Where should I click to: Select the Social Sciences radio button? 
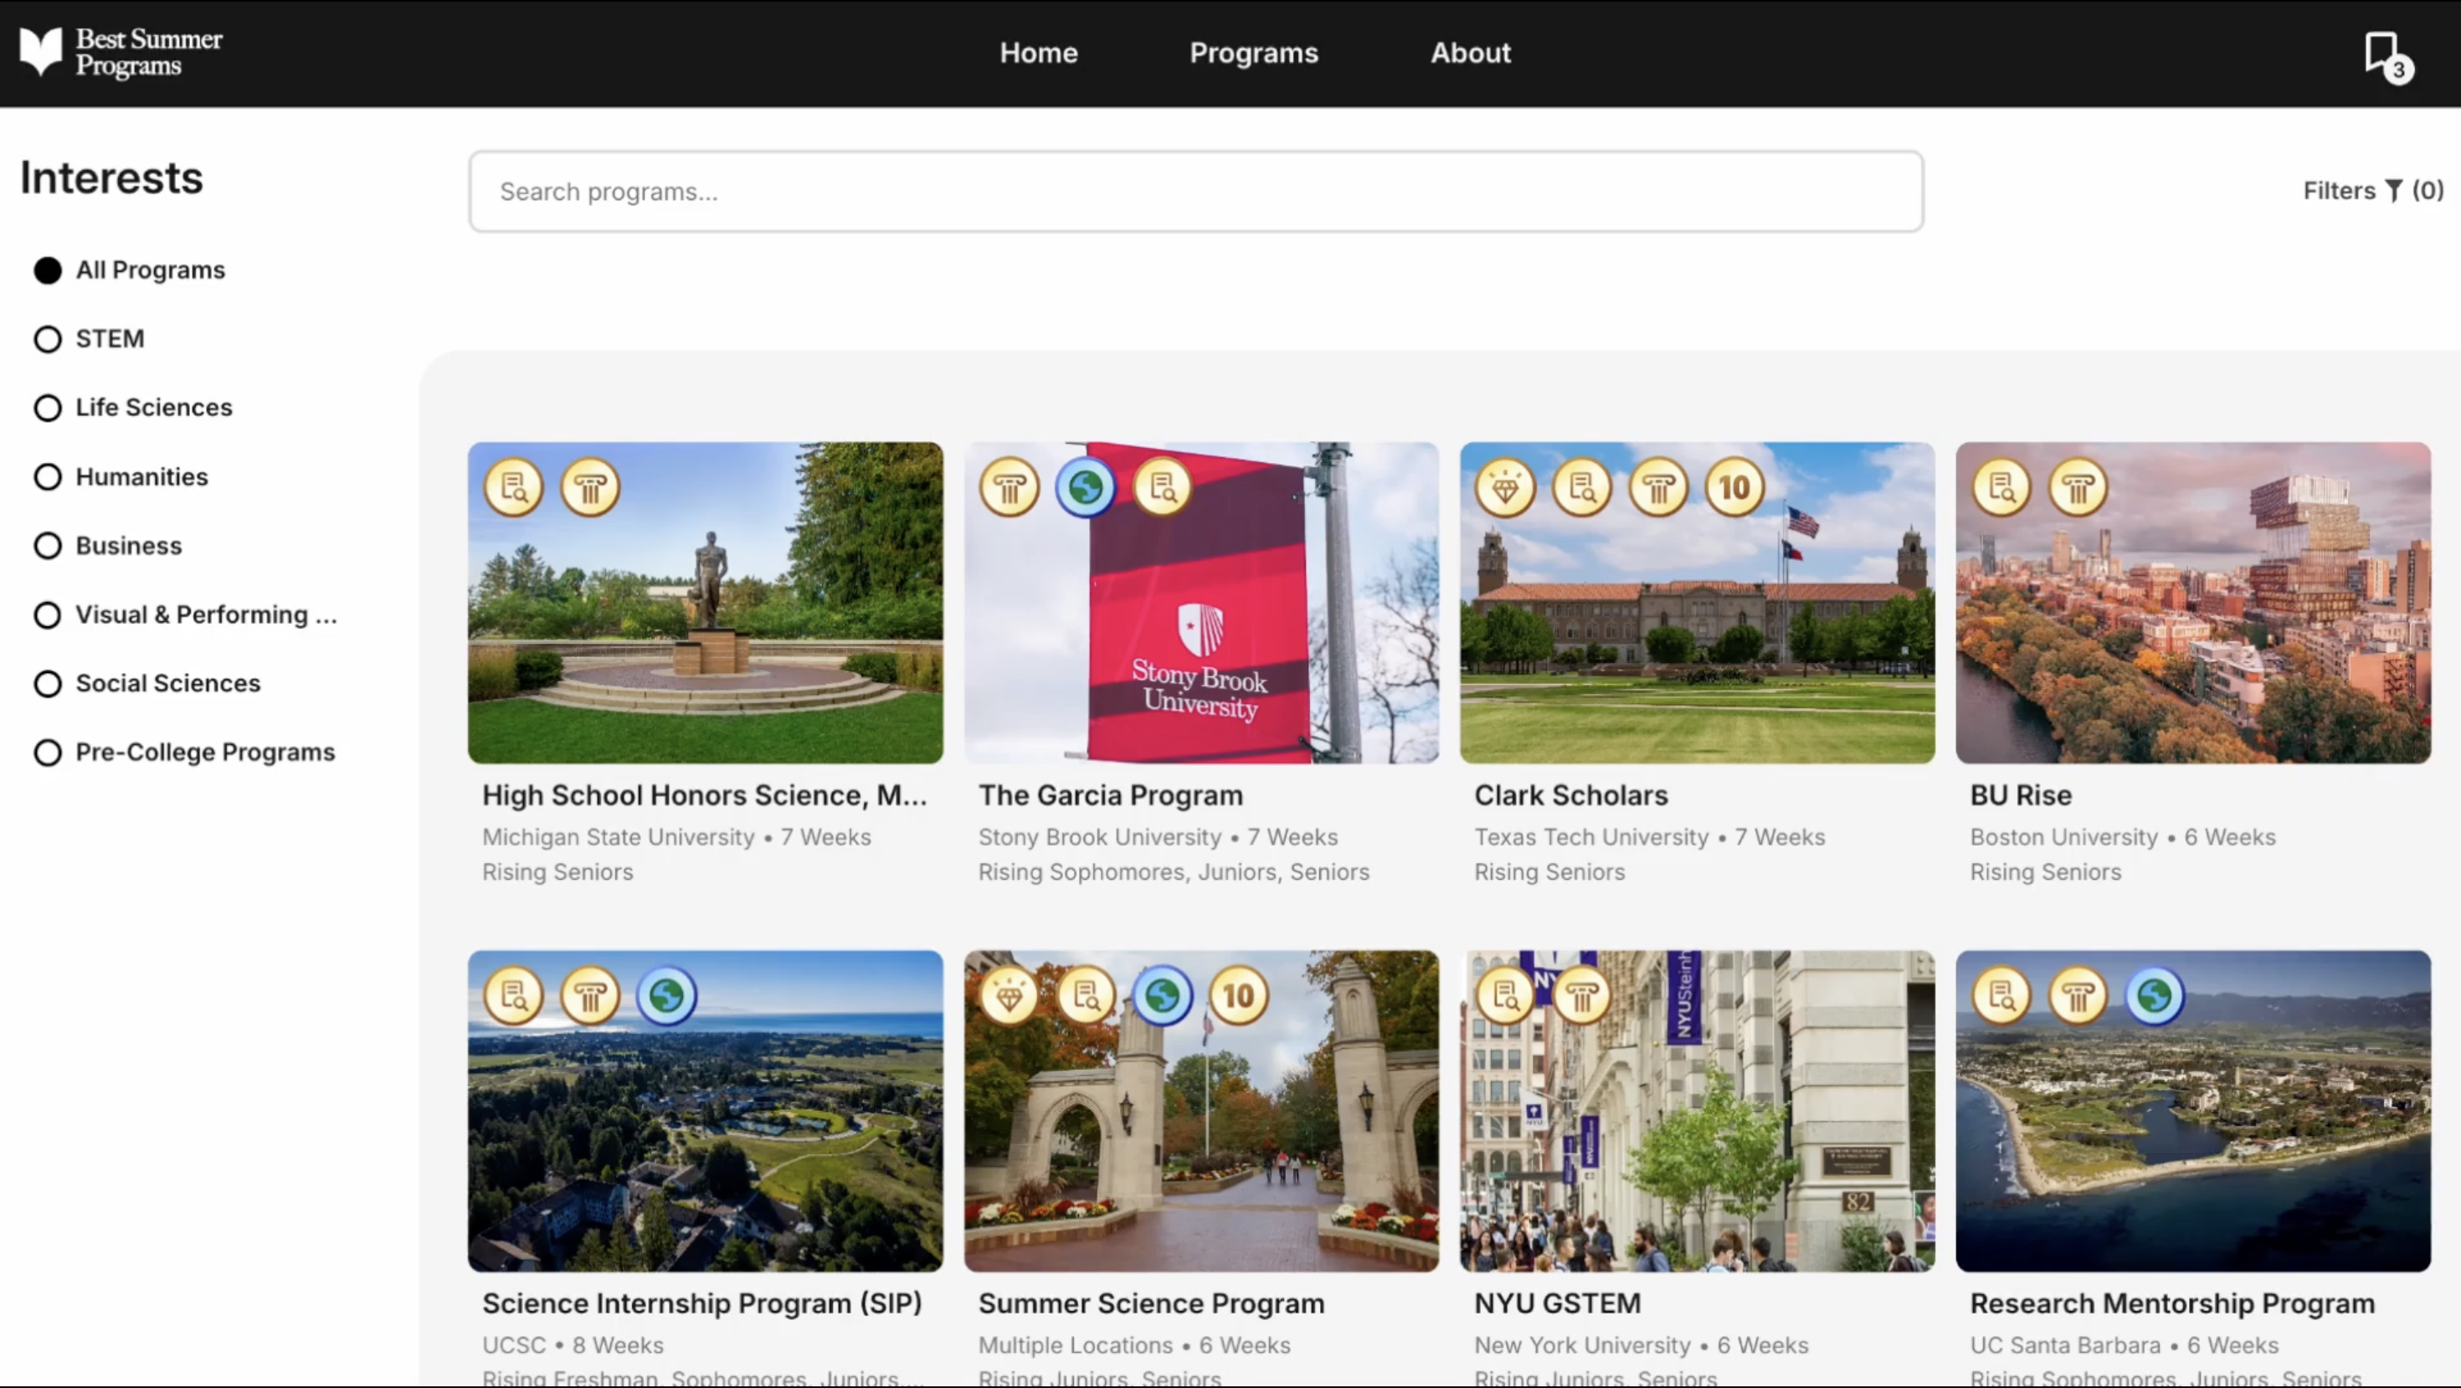[48, 684]
